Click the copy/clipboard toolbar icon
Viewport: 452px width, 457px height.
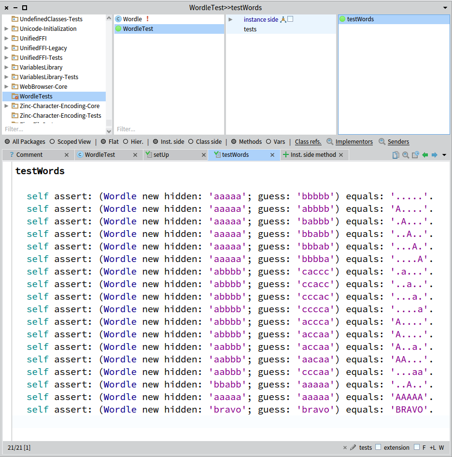point(395,155)
